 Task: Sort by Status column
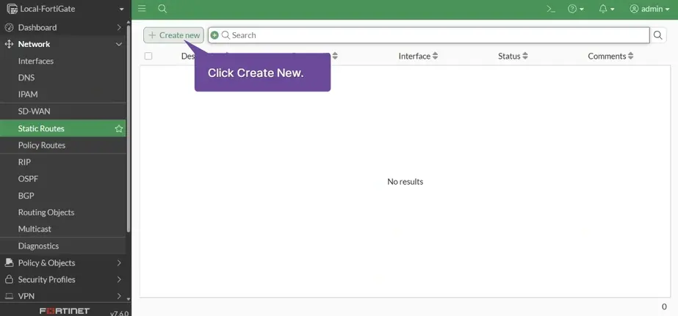[513, 56]
